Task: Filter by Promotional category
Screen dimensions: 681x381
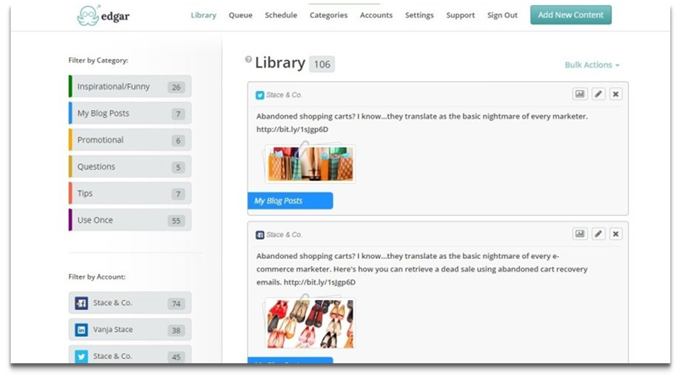Action: (x=130, y=140)
